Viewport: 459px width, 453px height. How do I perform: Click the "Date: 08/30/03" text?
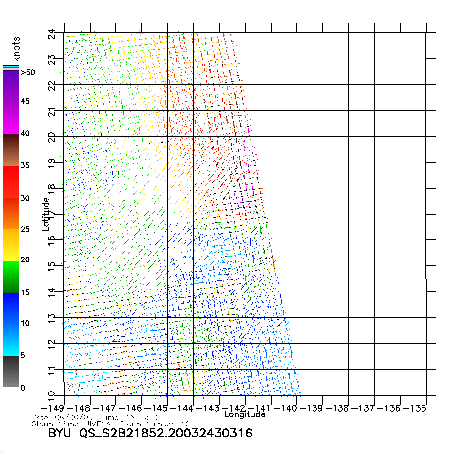[62, 418]
